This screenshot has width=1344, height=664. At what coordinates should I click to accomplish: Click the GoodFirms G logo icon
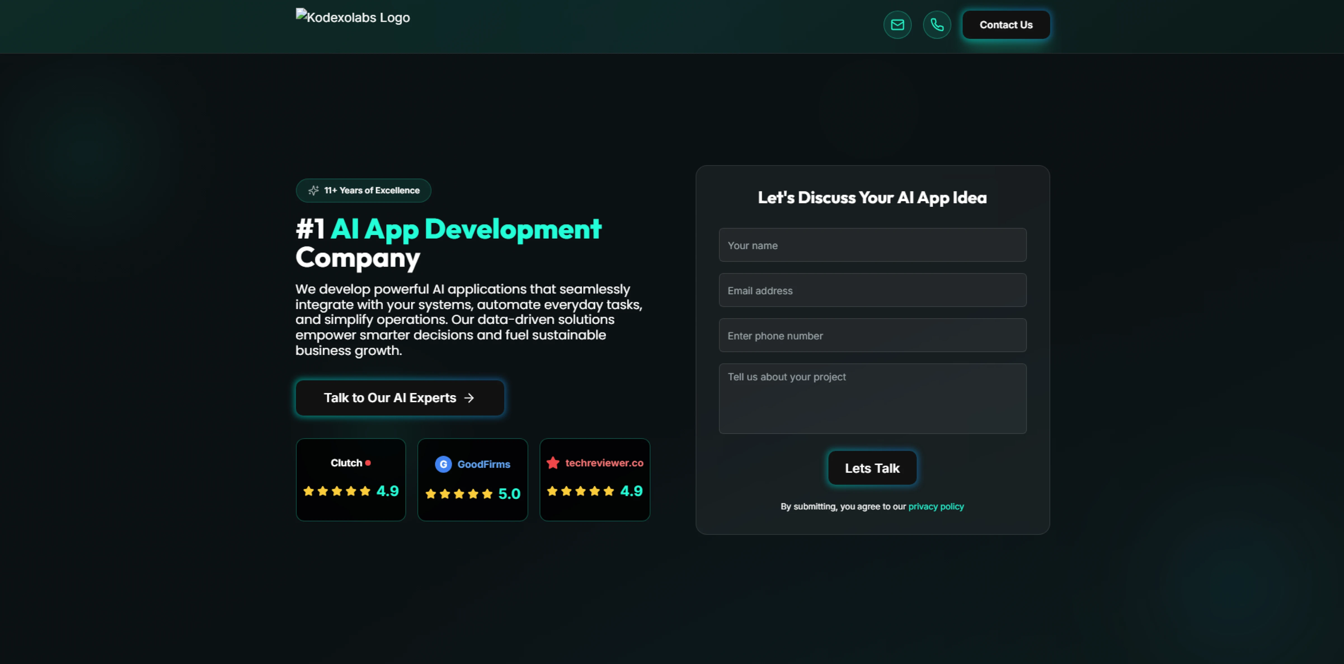coord(443,464)
